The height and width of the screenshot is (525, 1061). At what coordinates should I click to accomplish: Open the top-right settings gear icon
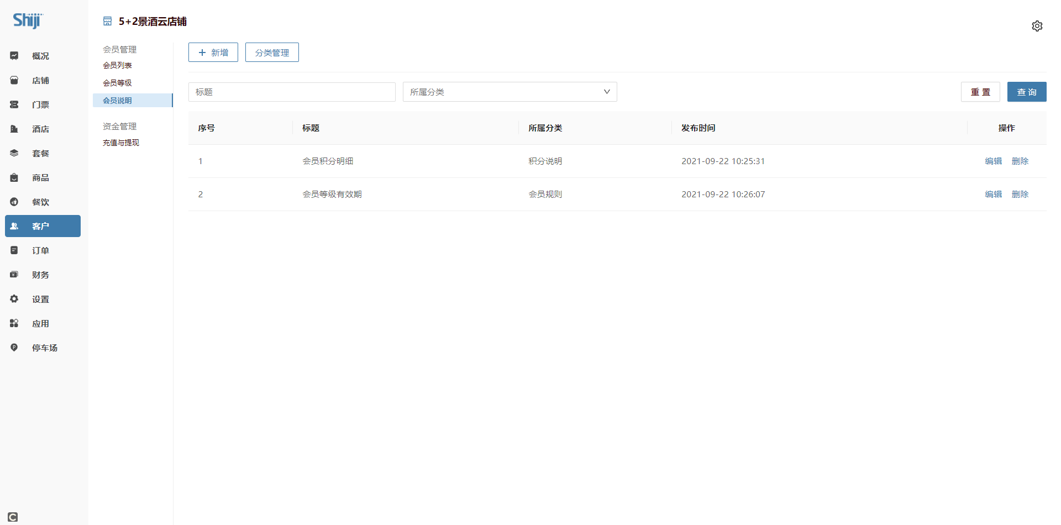pyautogui.click(x=1037, y=26)
